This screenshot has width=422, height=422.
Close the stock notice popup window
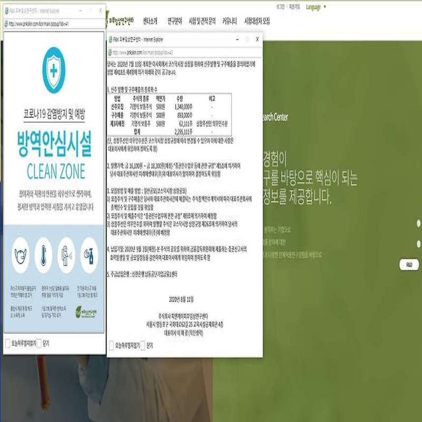point(257,39)
